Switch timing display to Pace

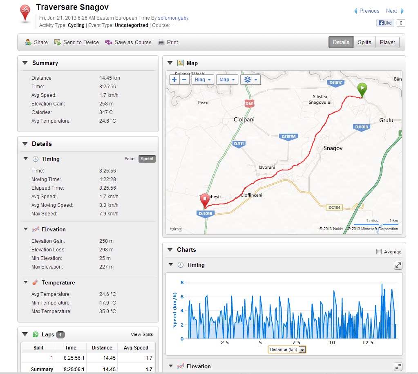pos(129,159)
